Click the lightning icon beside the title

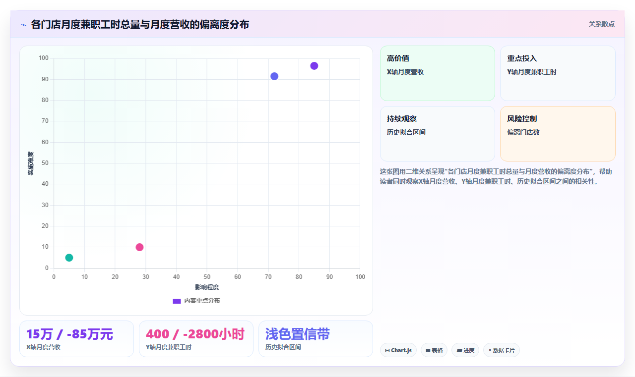point(23,24)
